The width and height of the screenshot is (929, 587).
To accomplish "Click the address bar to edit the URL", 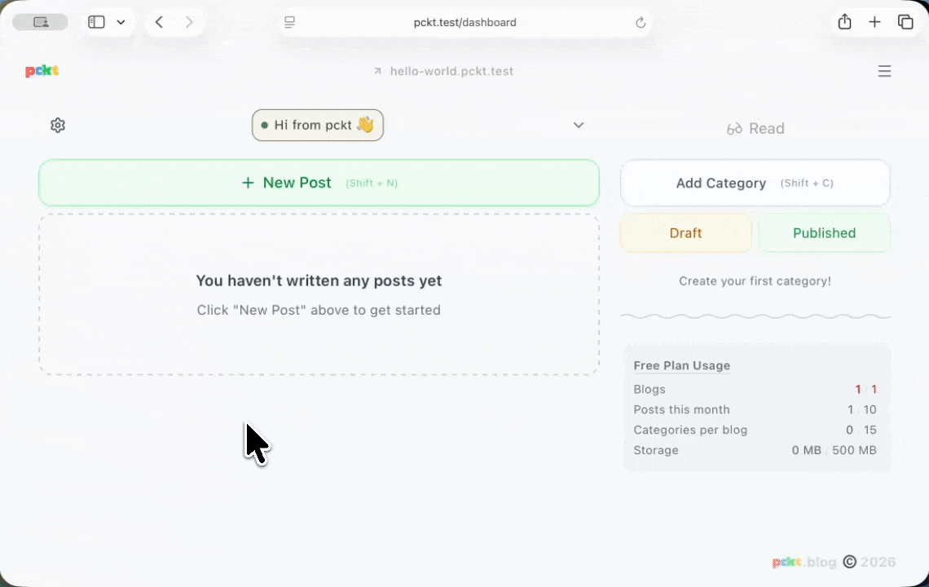I will point(464,22).
